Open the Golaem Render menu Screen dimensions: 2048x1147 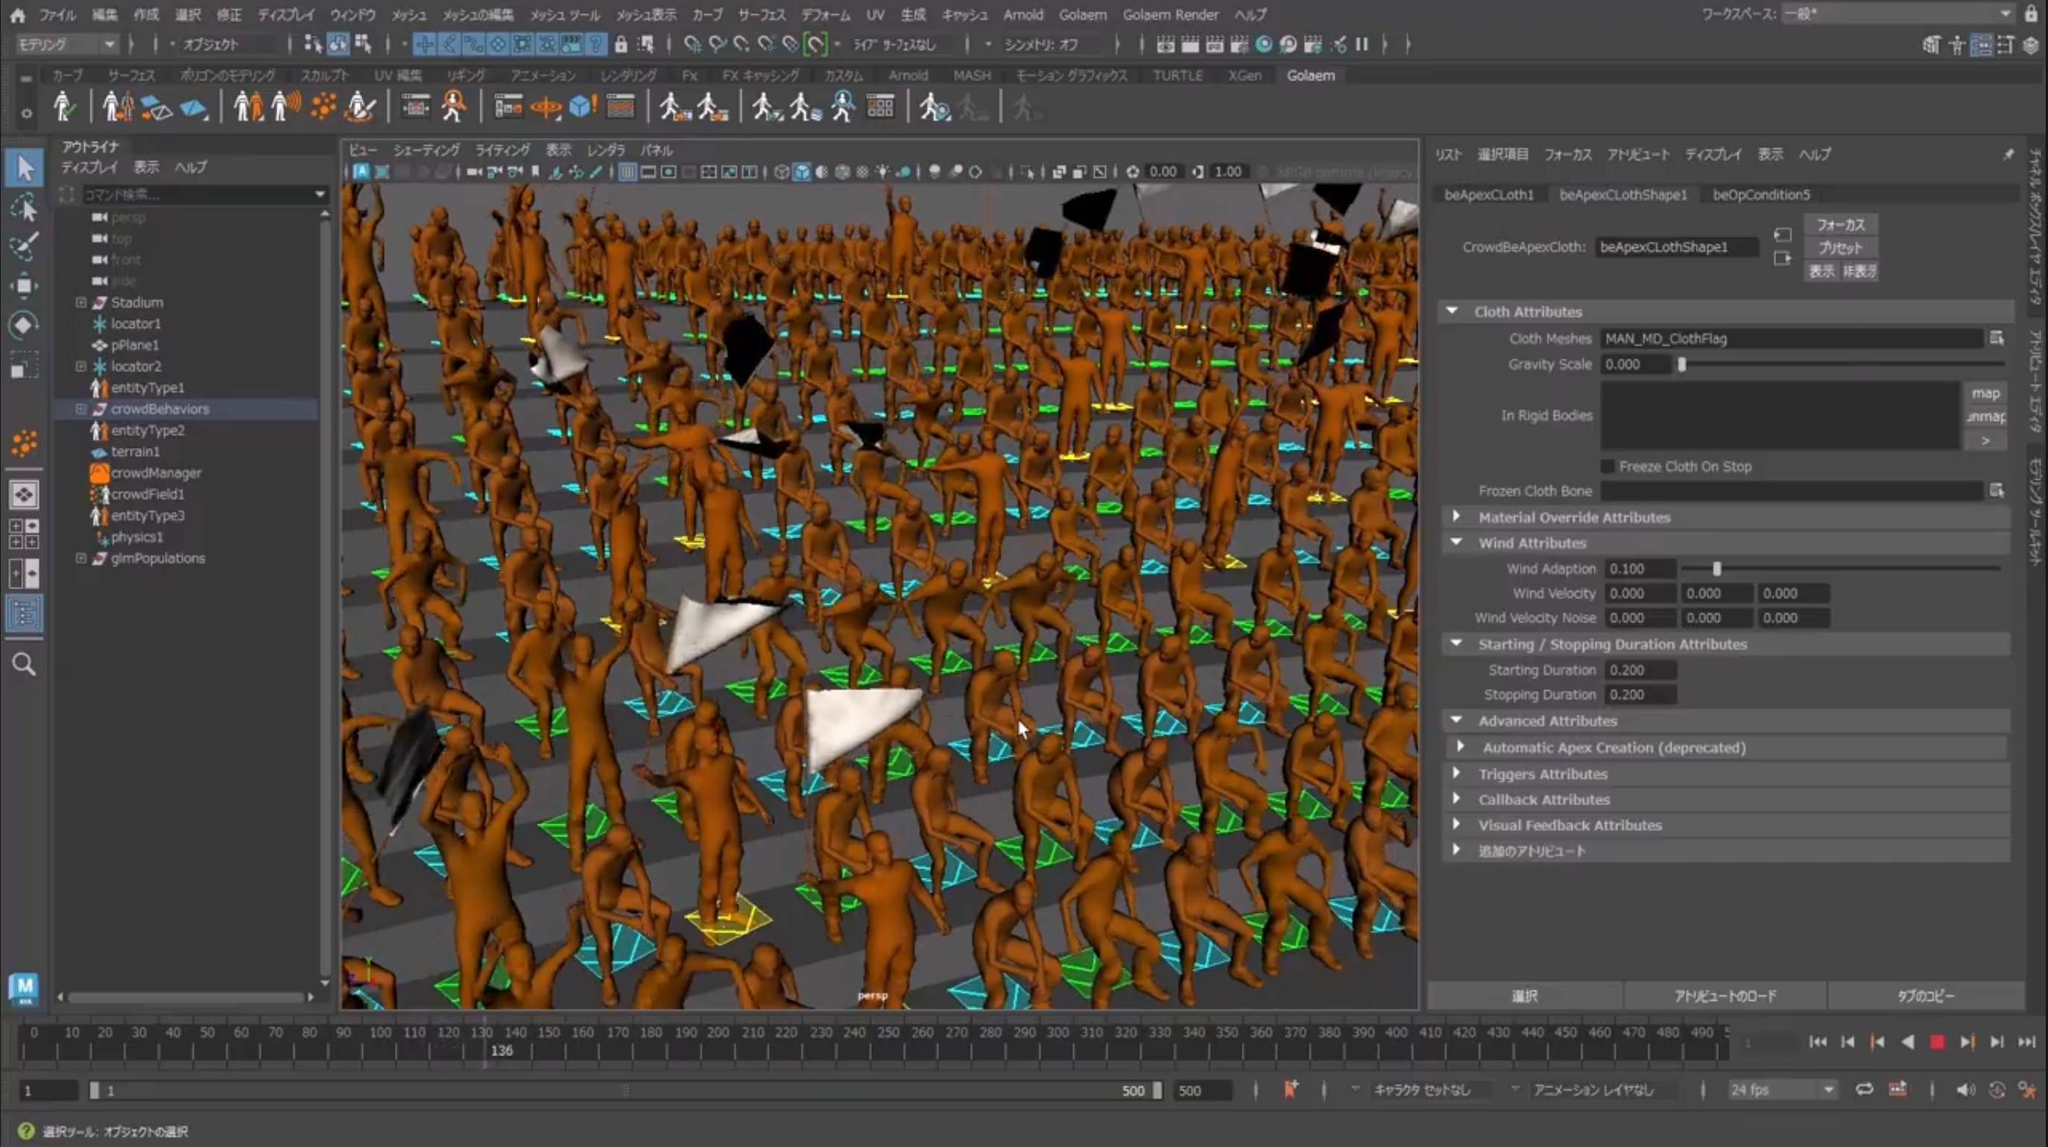pos(1170,14)
